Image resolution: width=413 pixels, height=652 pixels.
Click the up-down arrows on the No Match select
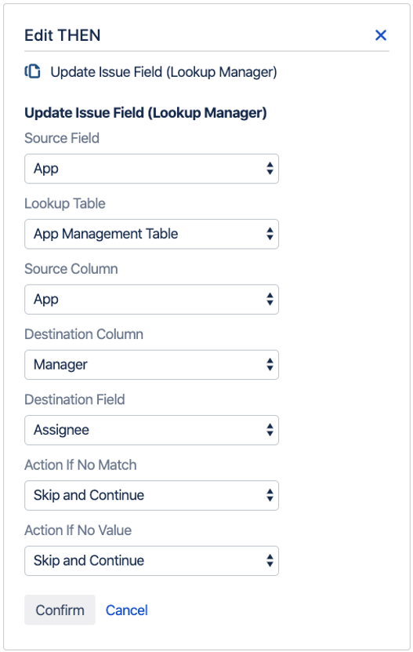pyautogui.click(x=270, y=496)
